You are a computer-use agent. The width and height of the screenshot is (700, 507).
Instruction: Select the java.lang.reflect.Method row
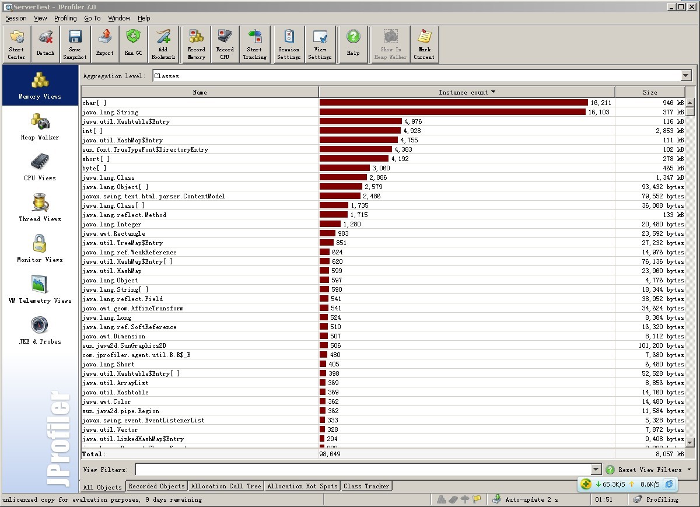pos(383,215)
